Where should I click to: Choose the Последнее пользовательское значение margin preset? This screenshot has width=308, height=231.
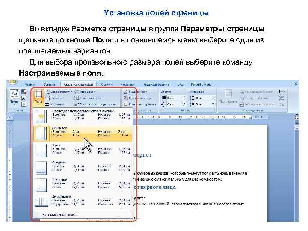pos(83,116)
